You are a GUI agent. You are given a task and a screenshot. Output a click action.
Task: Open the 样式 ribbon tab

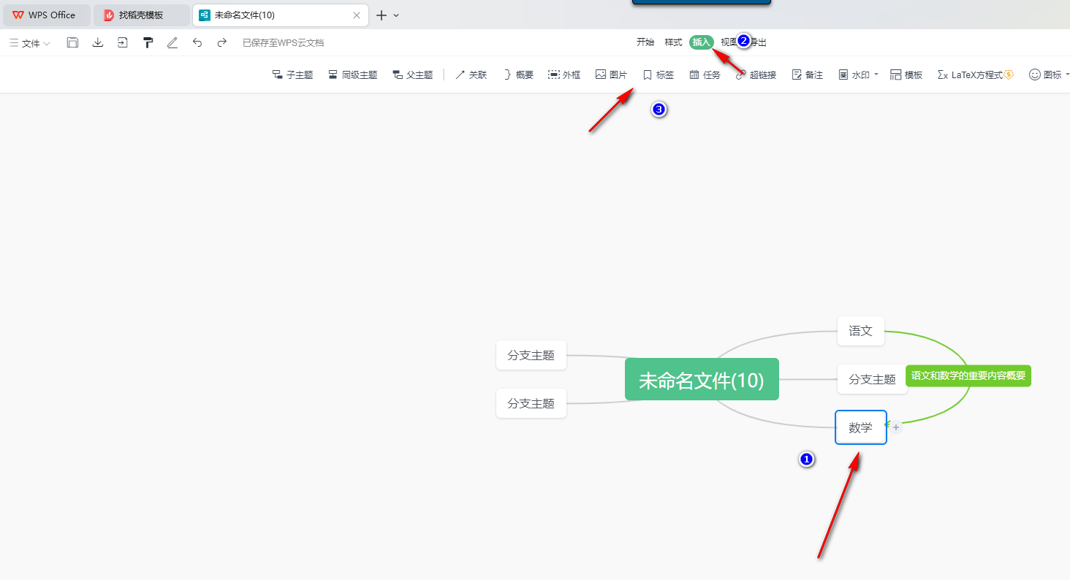673,42
